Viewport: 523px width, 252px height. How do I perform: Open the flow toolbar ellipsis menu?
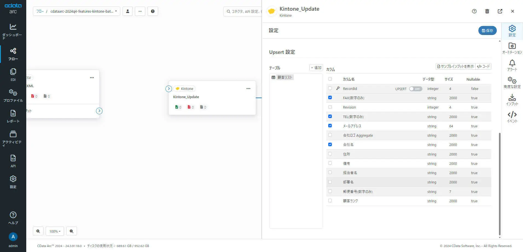click(140, 11)
